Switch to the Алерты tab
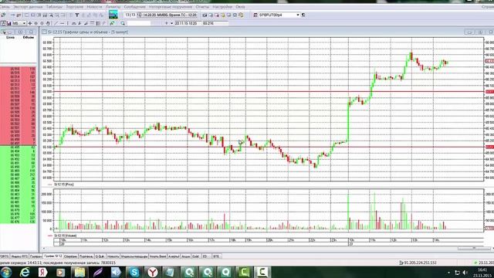 tap(174, 256)
